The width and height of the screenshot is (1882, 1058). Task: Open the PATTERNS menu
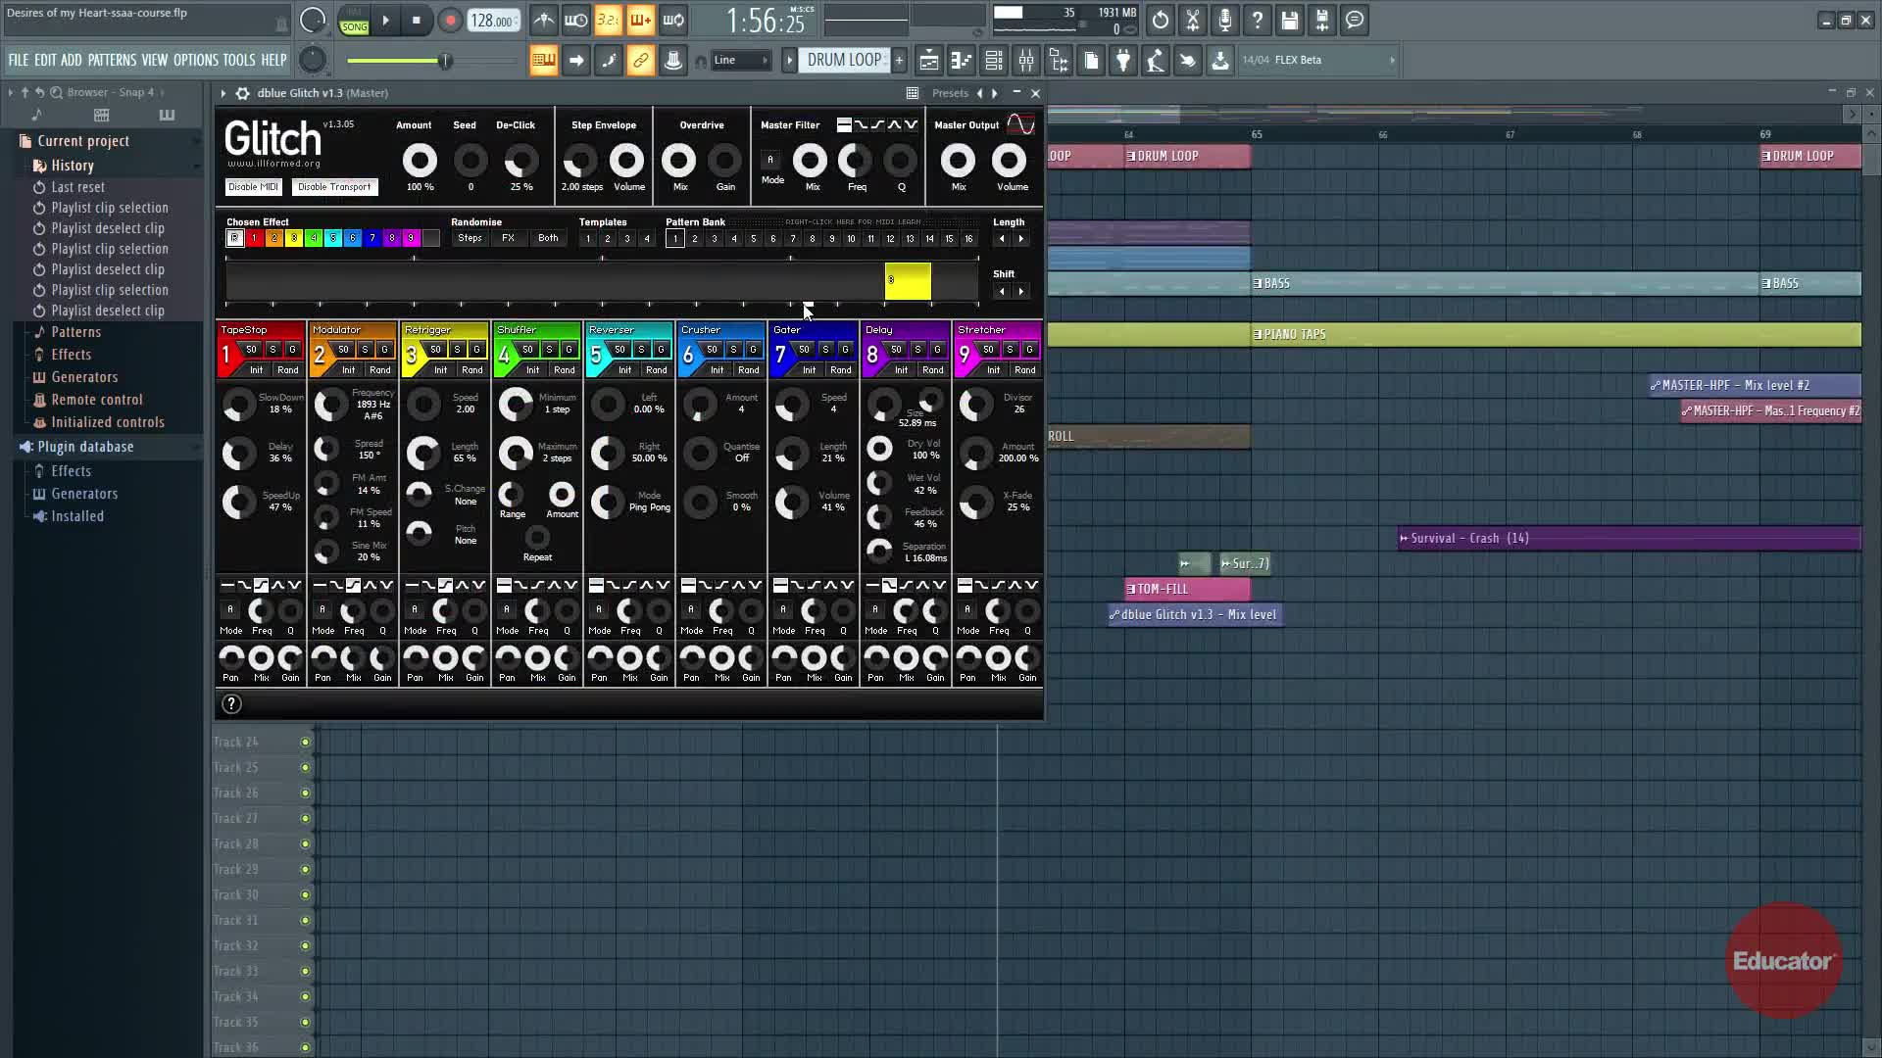[x=112, y=61]
